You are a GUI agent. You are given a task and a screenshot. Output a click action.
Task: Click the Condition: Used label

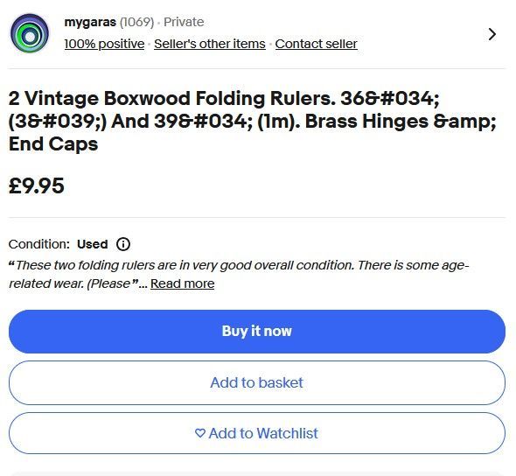pos(59,244)
